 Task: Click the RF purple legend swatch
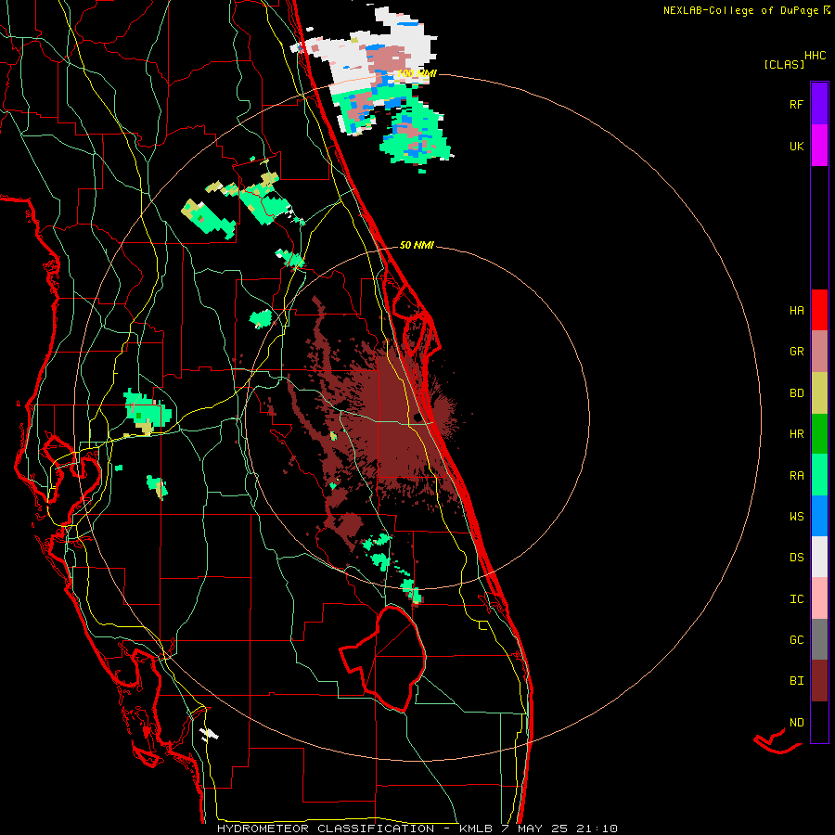(819, 104)
